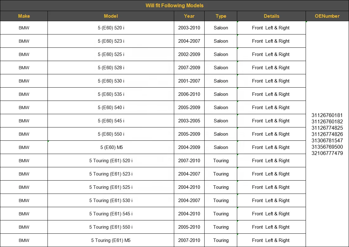This screenshot has width=349, height=247.
Task: Select the 2001-2007 year cell
Action: pos(189,81)
